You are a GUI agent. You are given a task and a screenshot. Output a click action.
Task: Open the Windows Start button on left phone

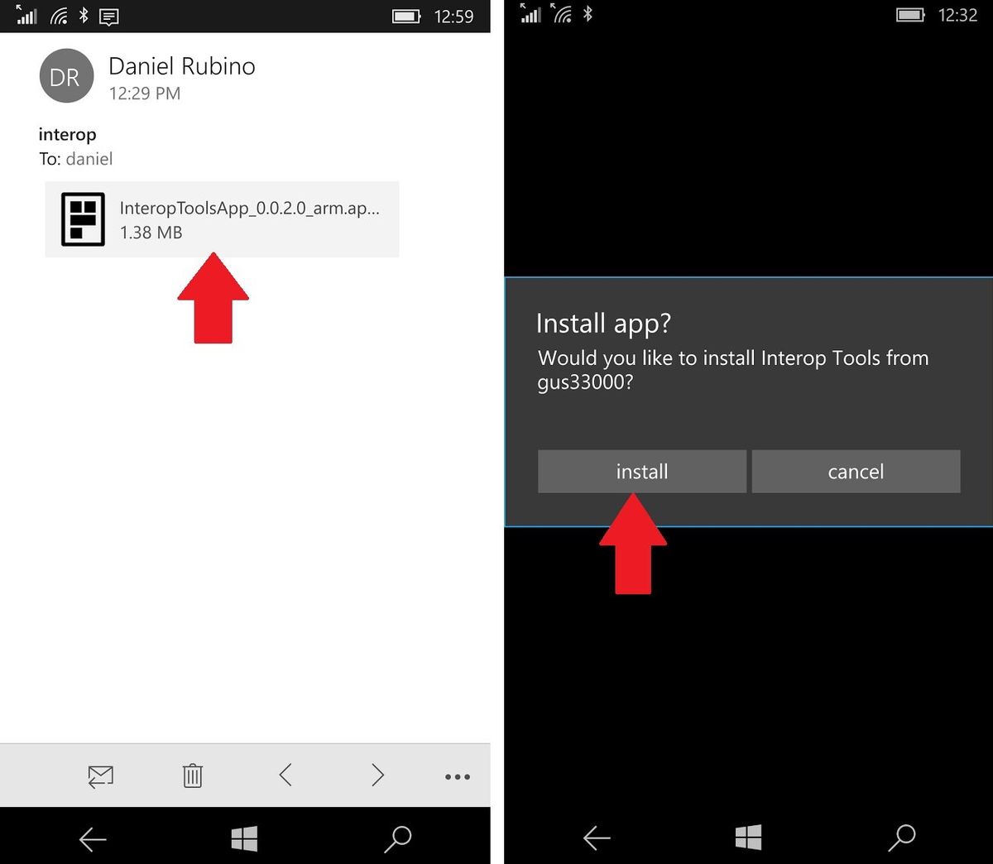tap(243, 838)
